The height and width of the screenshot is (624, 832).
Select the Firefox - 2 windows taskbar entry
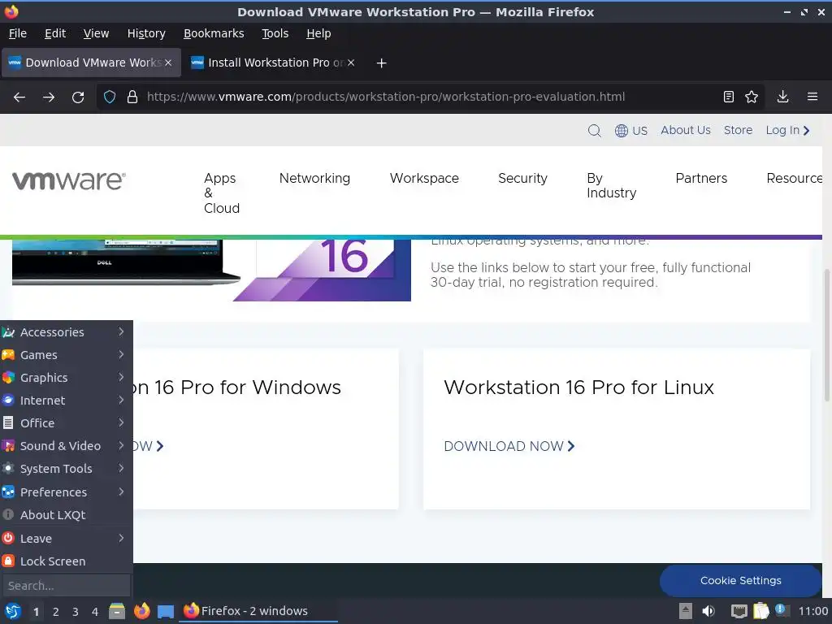[x=259, y=611]
